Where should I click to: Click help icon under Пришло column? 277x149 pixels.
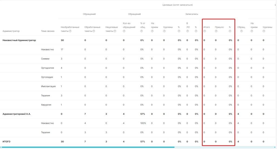tap(216, 31)
